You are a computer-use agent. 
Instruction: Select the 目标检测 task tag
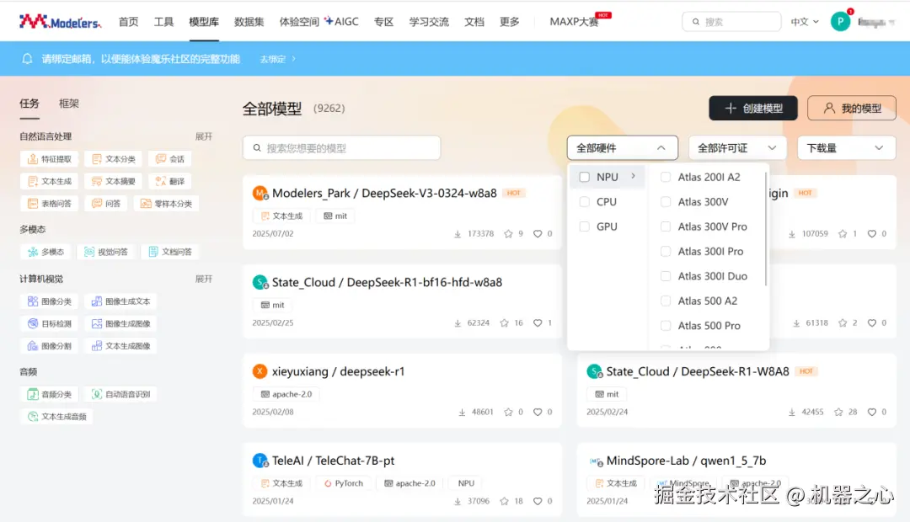(x=50, y=323)
